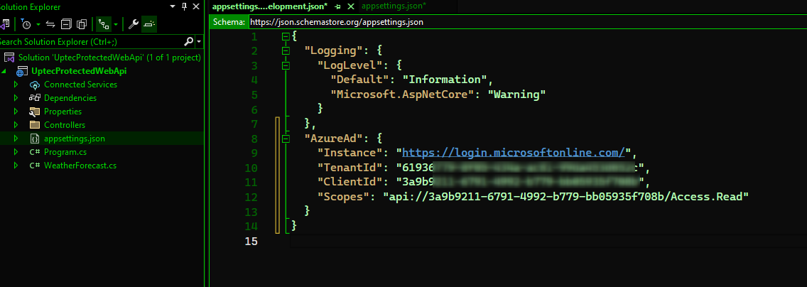
Task: Click the Schema URL input field
Action: 526,22
